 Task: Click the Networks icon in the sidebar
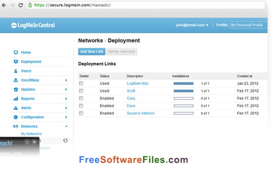[x=16, y=126]
